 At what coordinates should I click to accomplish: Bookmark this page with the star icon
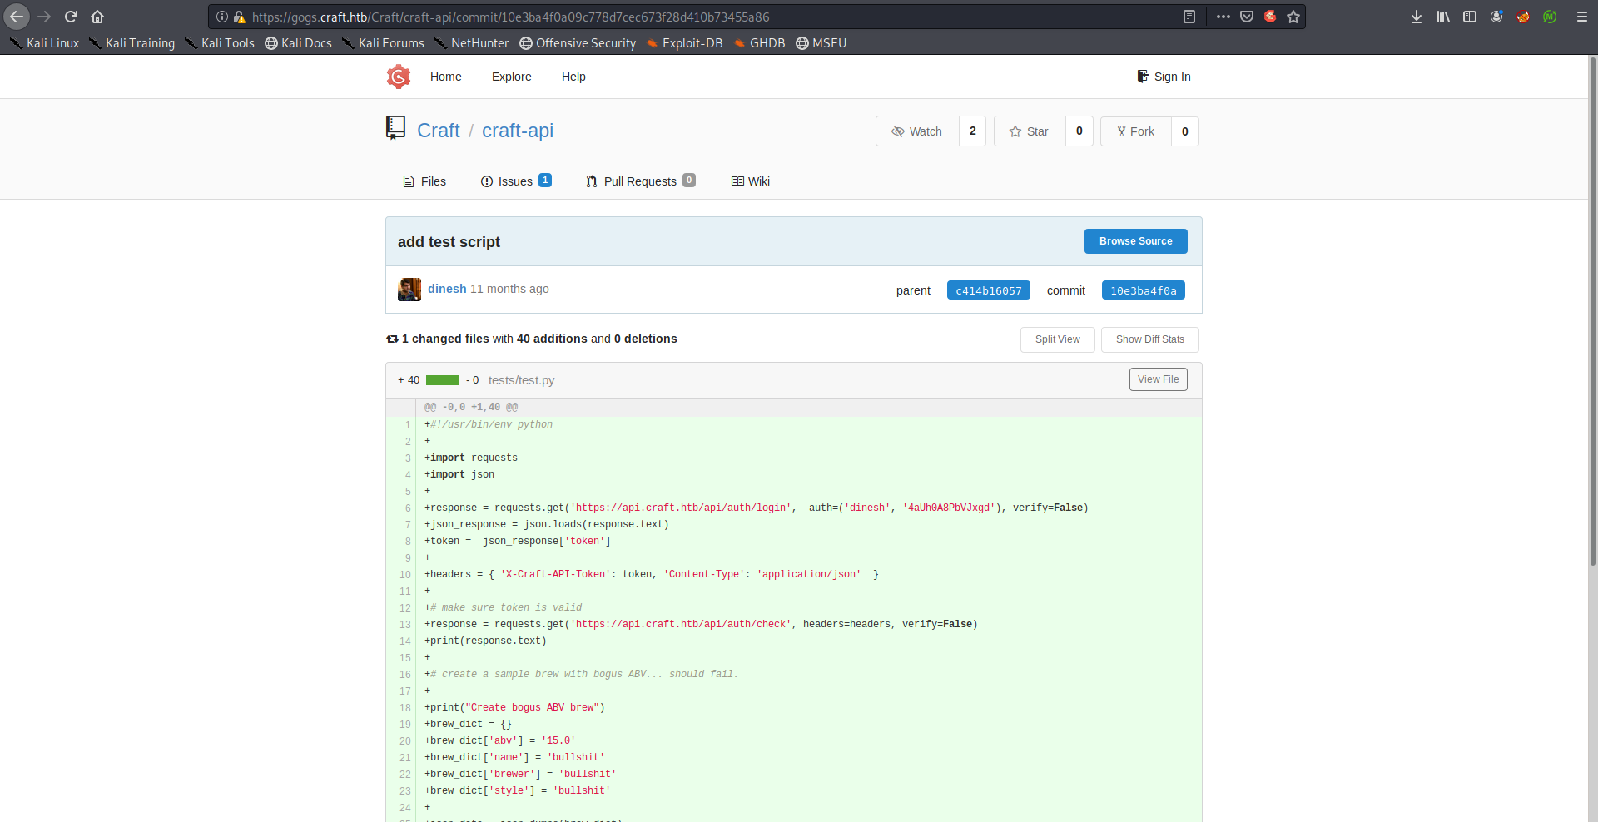click(x=1293, y=17)
